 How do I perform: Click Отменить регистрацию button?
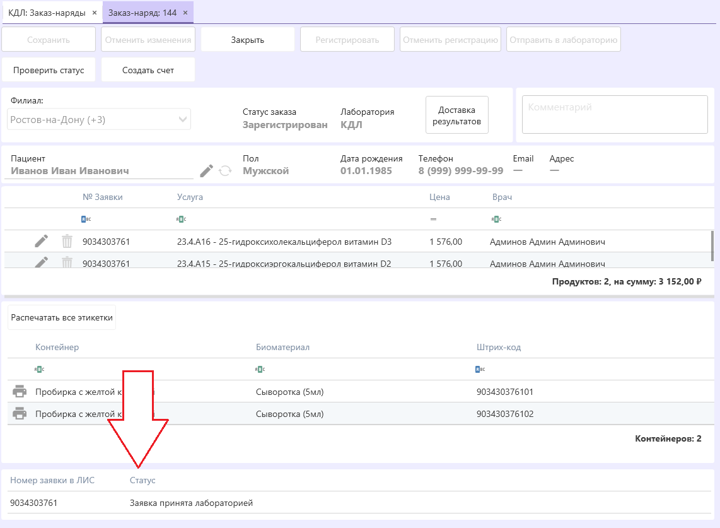coord(450,40)
